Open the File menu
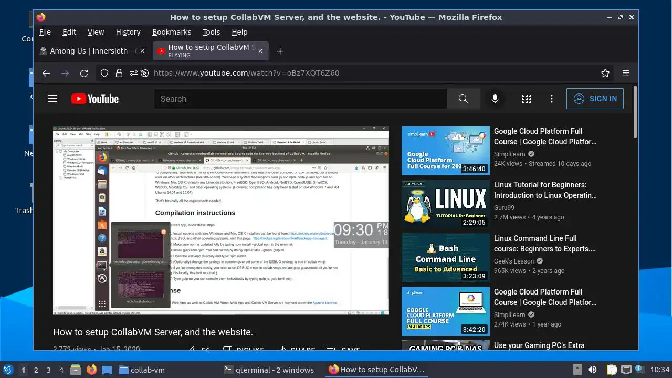 click(x=45, y=32)
